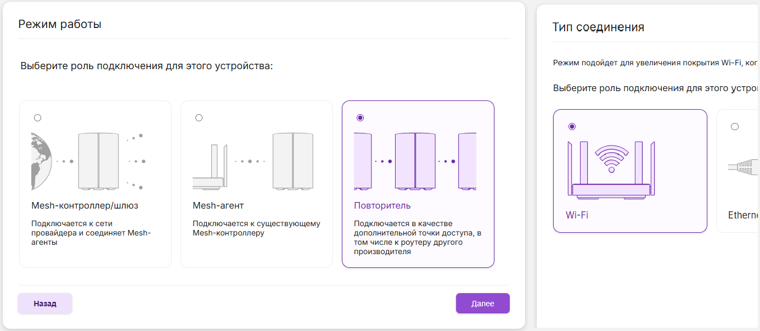Click the purple mesh tower illustration in Повторитель

[415, 161]
